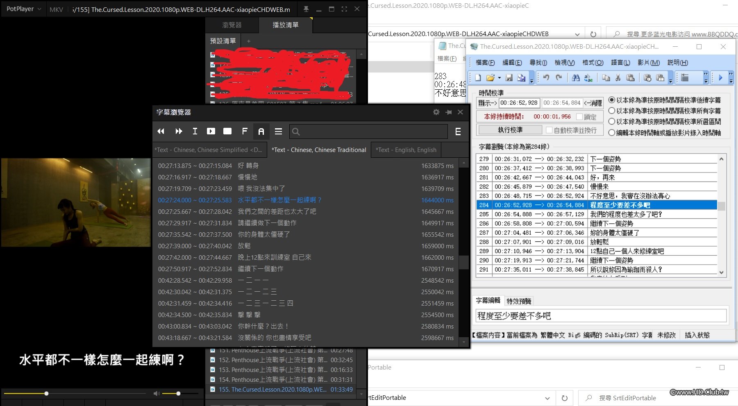Add a new playlist with plus button
This screenshot has height=406, width=738.
coord(249,41)
